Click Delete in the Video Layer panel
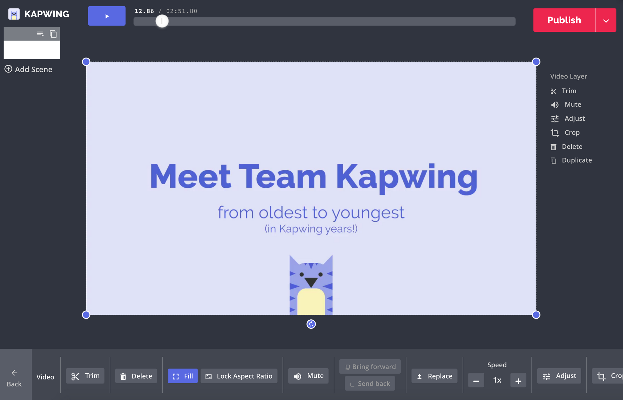Viewport: 623px width, 400px height. 567,147
